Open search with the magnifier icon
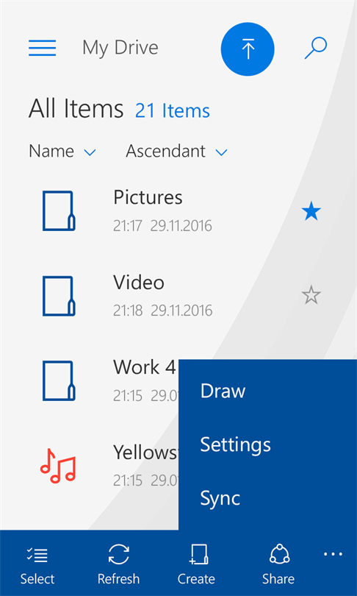This screenshot has height=596, width=357. point(316,48)
